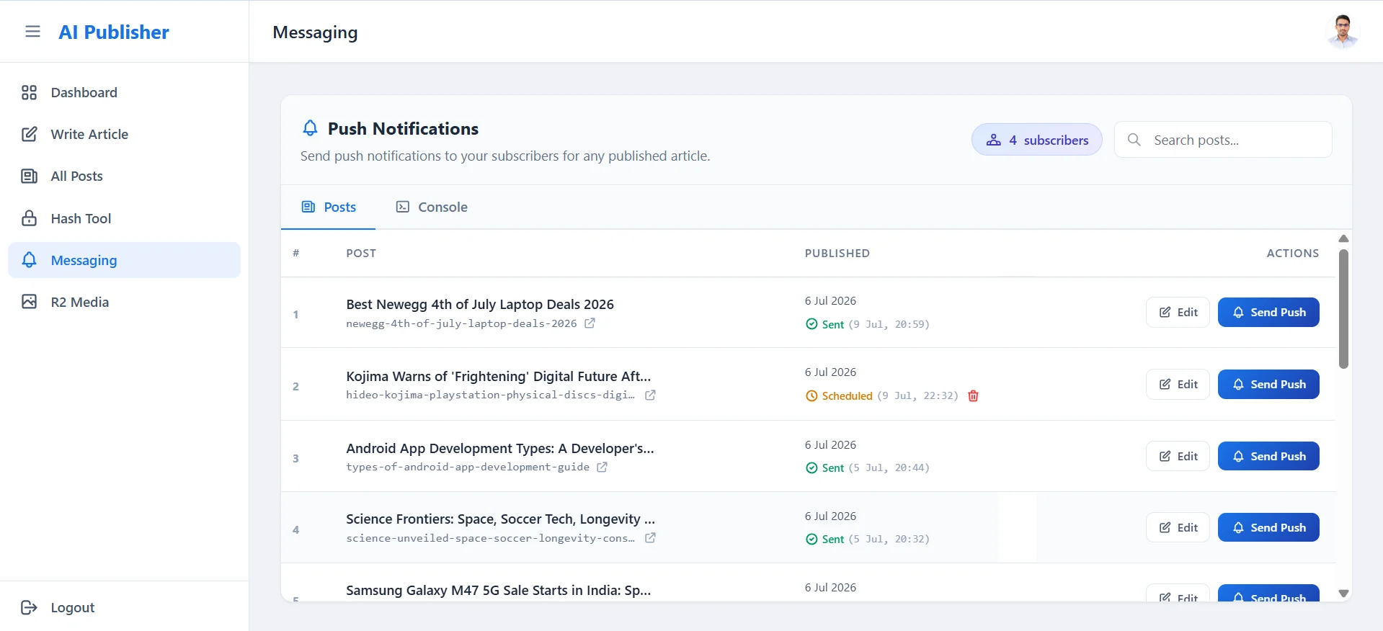This screenshot has width=1383, height=631.
Task: Switch to the Console tab
Action: tap(432, 207)
